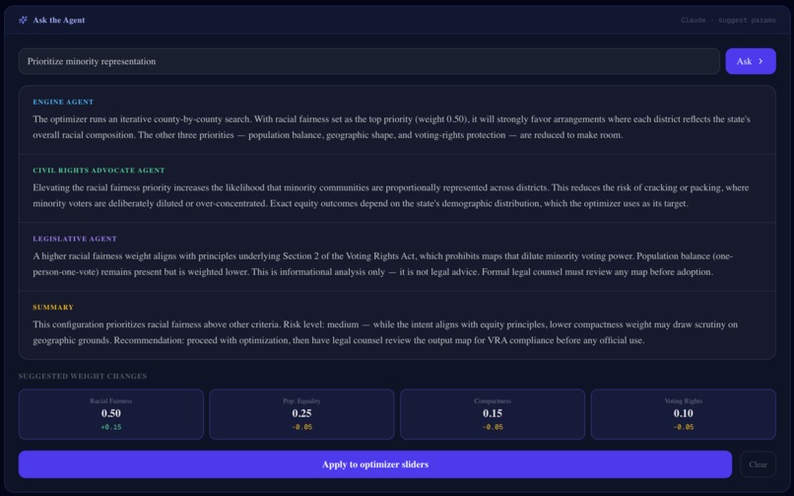The image size is (794, 496).
Task: Click the CIVIL RIGHTS ADVOCATE AGENT heading
Action: click(99, 171)
